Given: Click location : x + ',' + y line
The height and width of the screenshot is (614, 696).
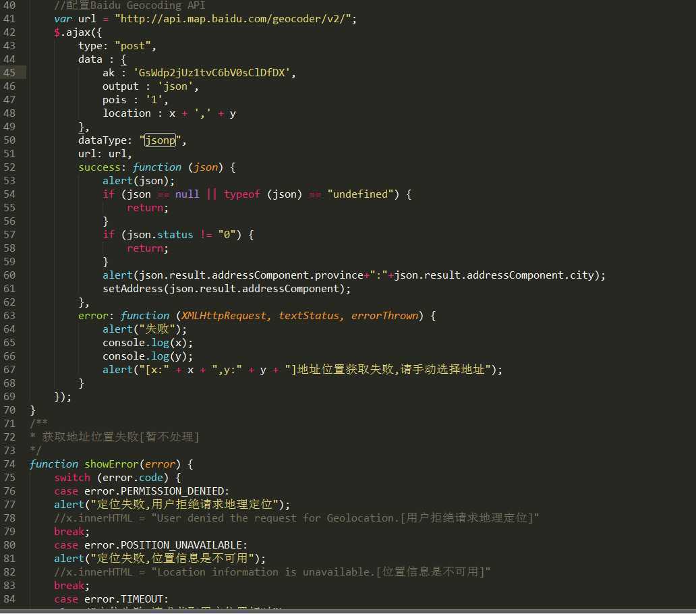Looking at the screenshot, I should pos(169,113).
